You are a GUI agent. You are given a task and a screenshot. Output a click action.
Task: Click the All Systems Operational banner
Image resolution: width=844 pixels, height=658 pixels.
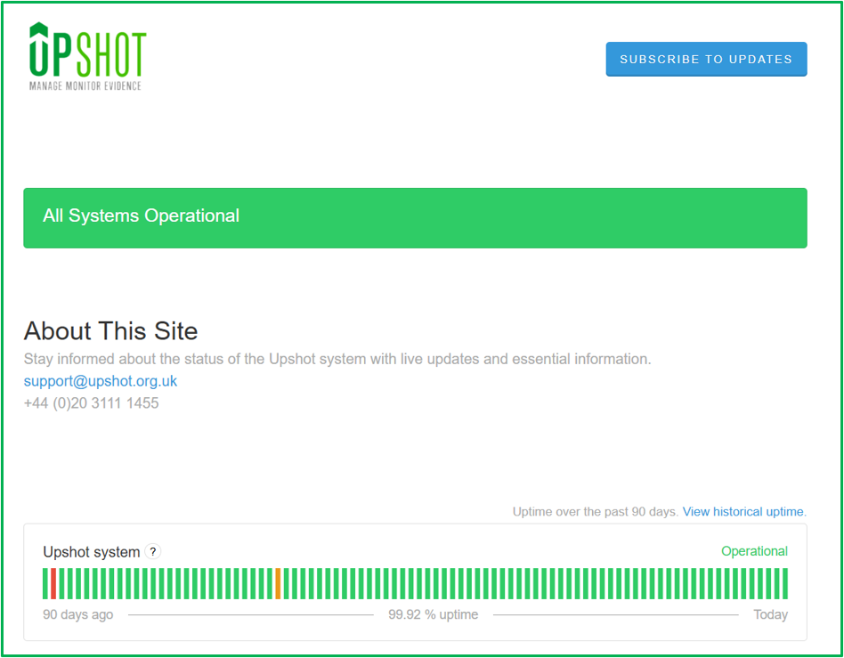click(415, 218)
